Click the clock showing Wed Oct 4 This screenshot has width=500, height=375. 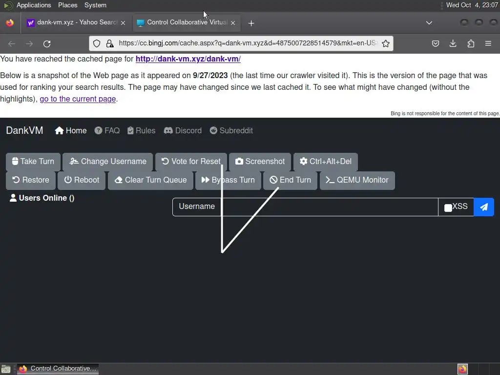pos(472,5)
